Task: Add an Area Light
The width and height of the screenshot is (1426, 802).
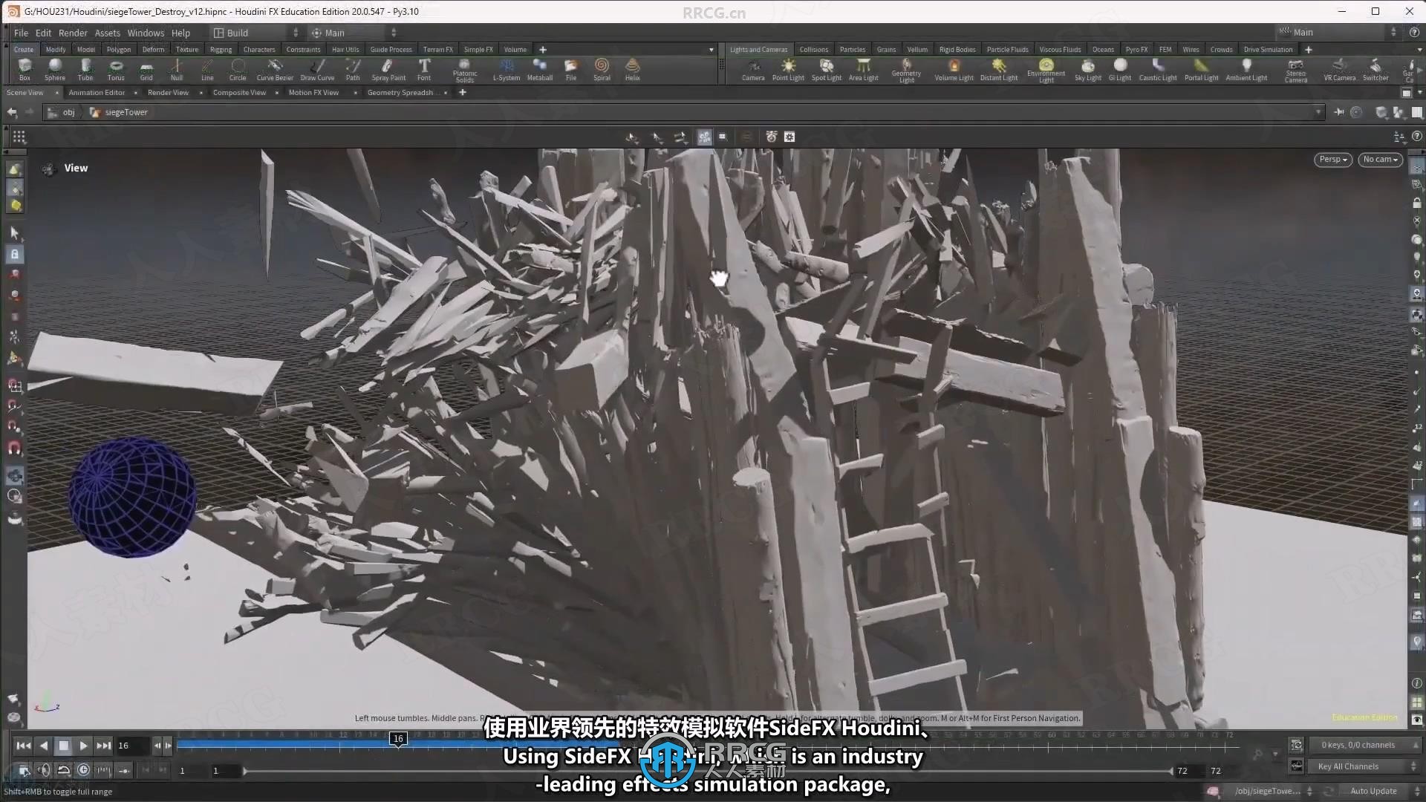Action: [863, 70]
